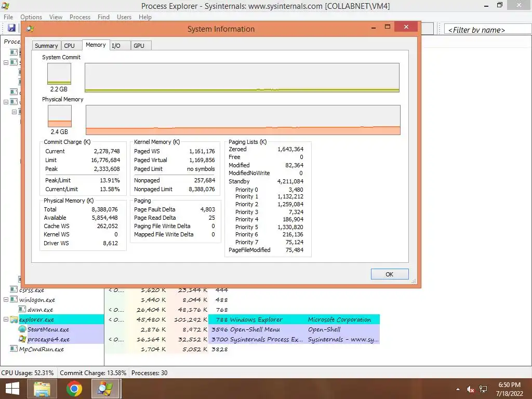Open the File menu
532x399 pixels.
(8, 17)
